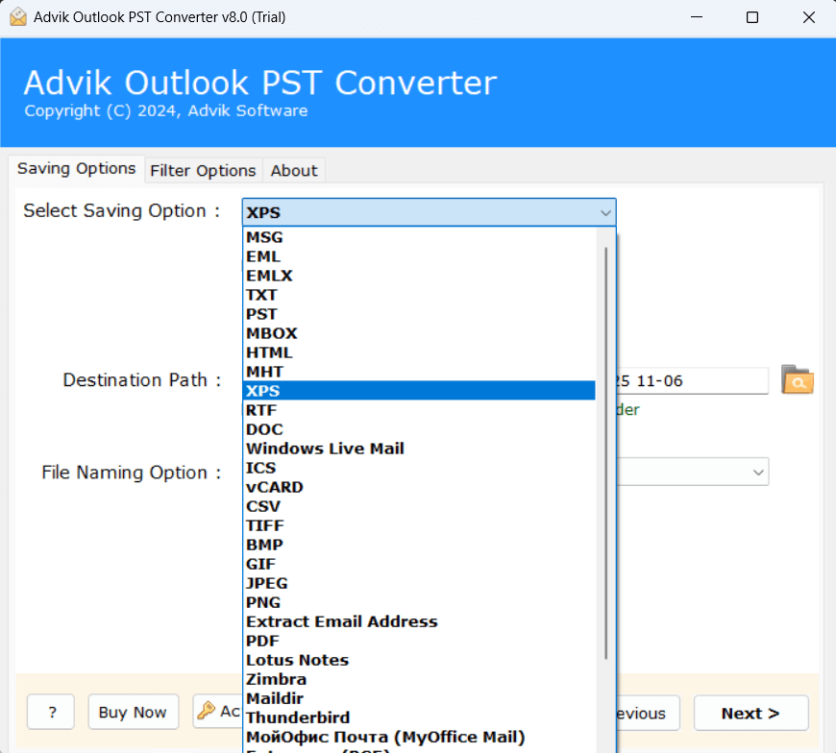Viewport: 836px width, 753px height.
Task: Switch to the Saving Options tab
Action: pyautogui.click(x=76, y=168)
